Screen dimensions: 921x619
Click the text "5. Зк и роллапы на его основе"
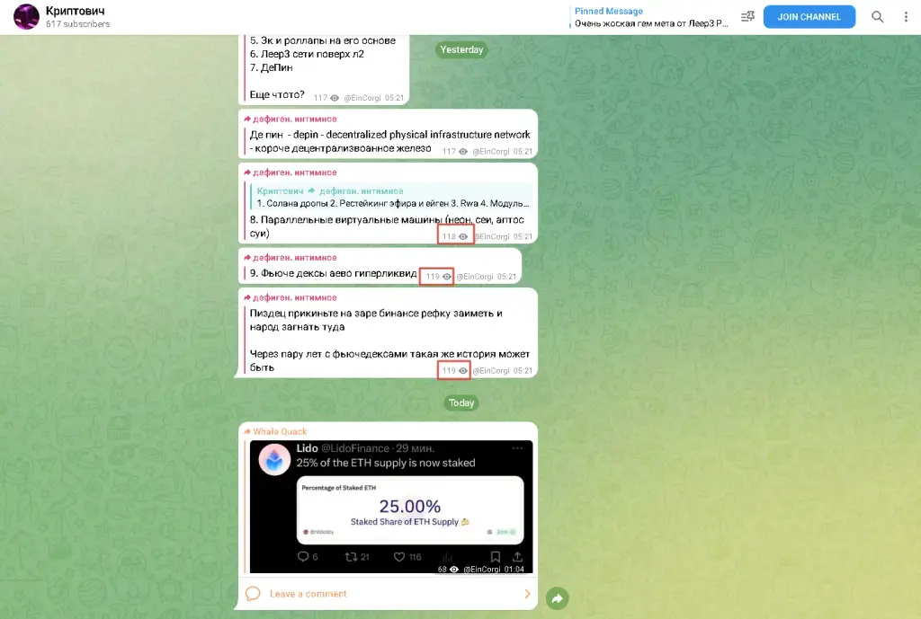[323, 40]
